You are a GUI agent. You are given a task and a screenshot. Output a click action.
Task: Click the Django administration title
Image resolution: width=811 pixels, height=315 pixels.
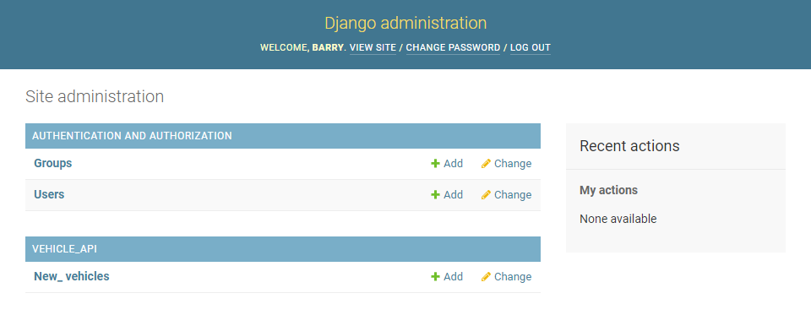[x=405, y=24]
